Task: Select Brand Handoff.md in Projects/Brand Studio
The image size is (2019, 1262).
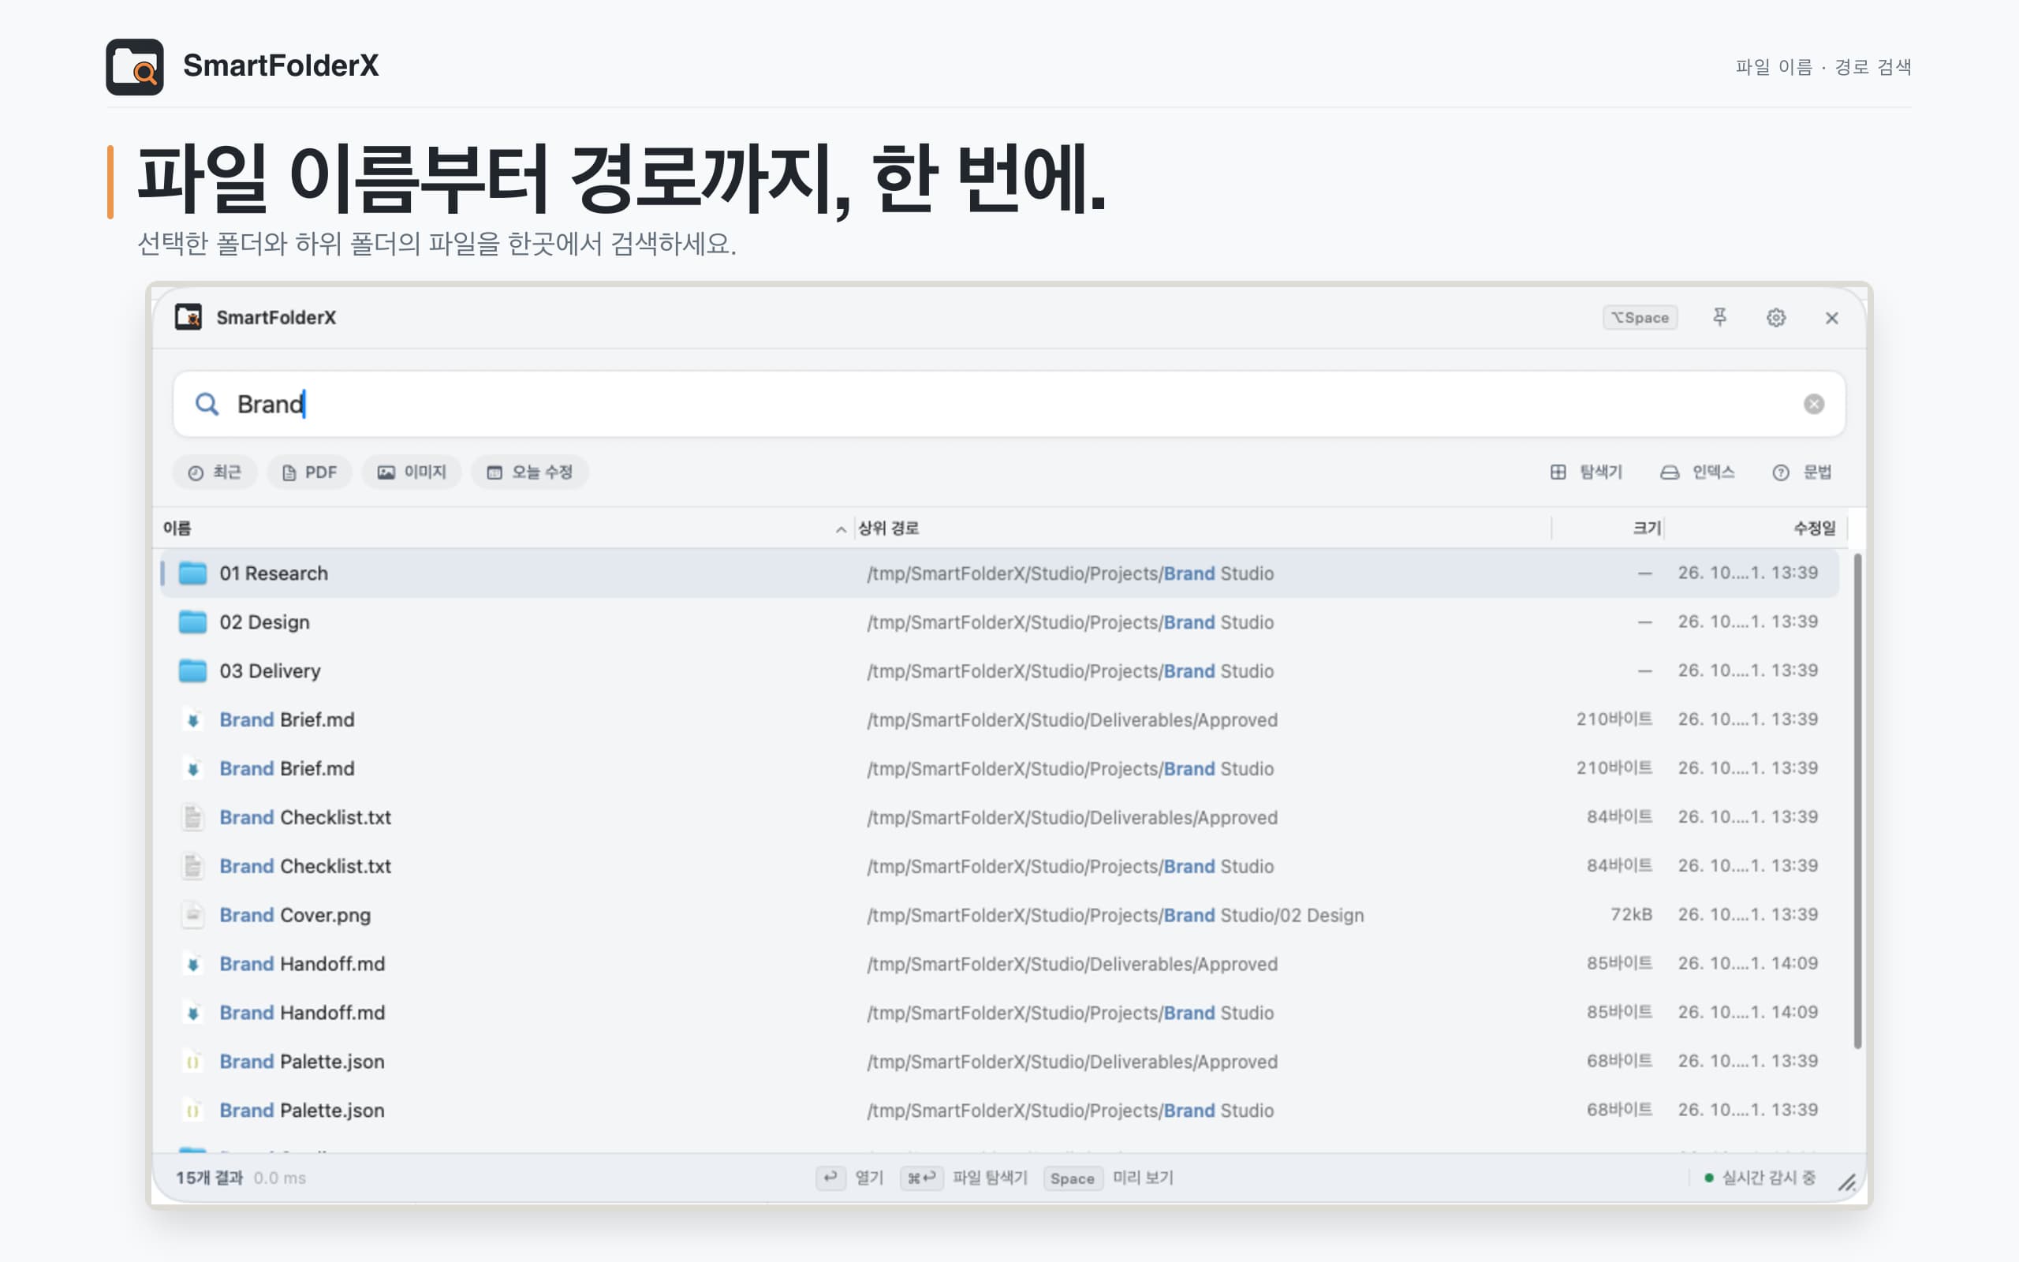Action: pos(999,1013)
